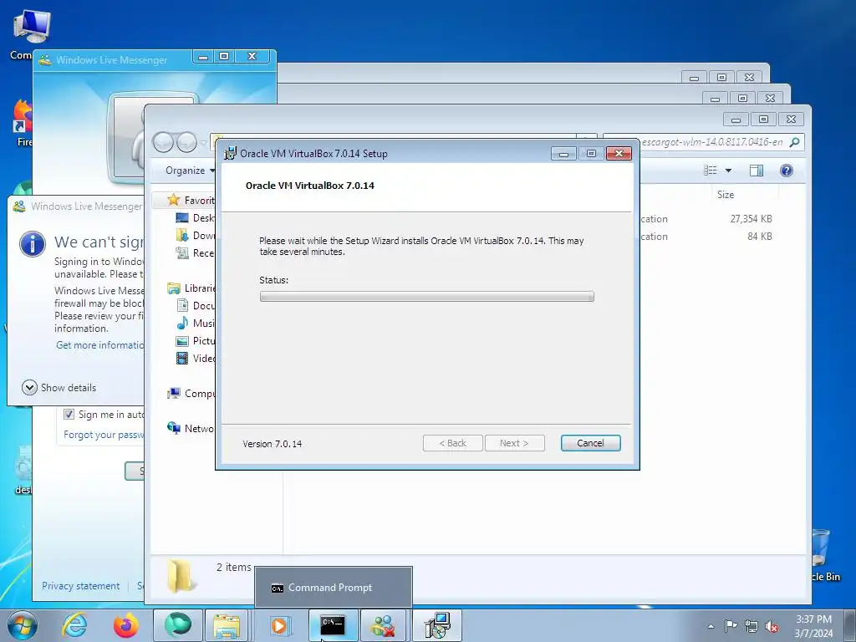The width and height of the screenshot is (856, 642).
Task: Launch Internet Explorer from the taskbar
Action: [74, 625]
